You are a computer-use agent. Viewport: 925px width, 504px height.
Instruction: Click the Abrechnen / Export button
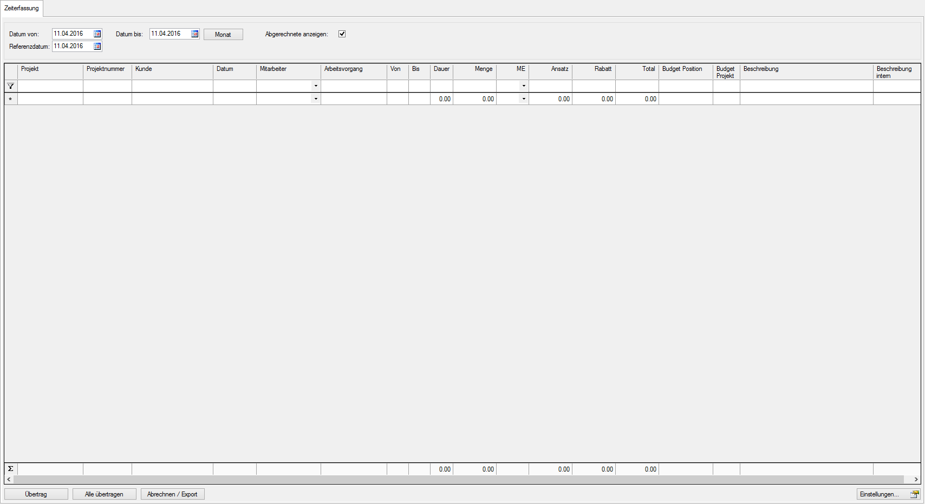172,494
